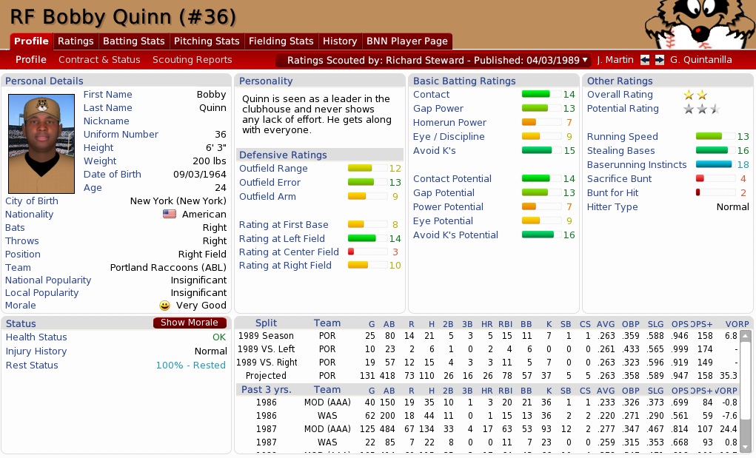
Task: Open the Scouting Reports subtab
Action: pos(192,60)
